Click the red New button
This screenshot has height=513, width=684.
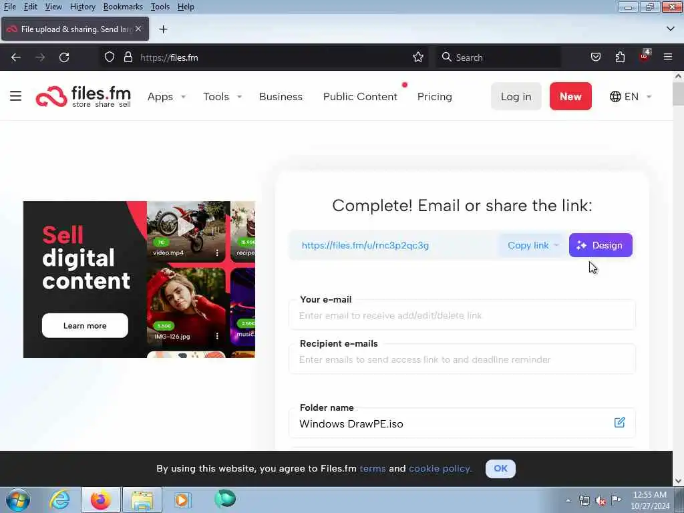click(570, 96)
